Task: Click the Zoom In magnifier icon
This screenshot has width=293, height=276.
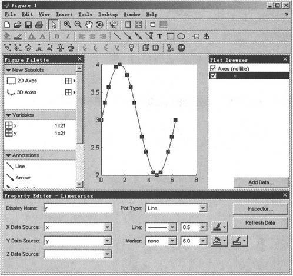Action: [67, 25]
